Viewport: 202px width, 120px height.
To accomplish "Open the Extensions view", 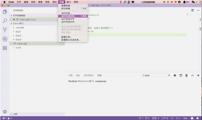I will pos(5,48).
